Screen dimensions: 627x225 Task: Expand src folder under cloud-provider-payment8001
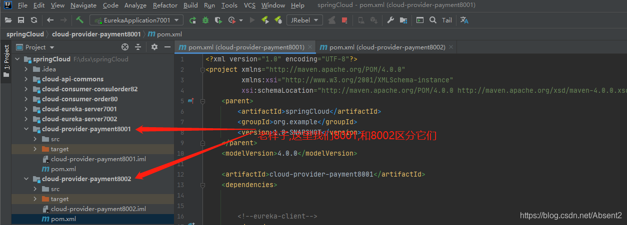coord(35,139)
